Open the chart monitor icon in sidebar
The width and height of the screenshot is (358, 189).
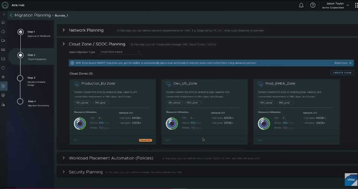[x=3, y=59]
